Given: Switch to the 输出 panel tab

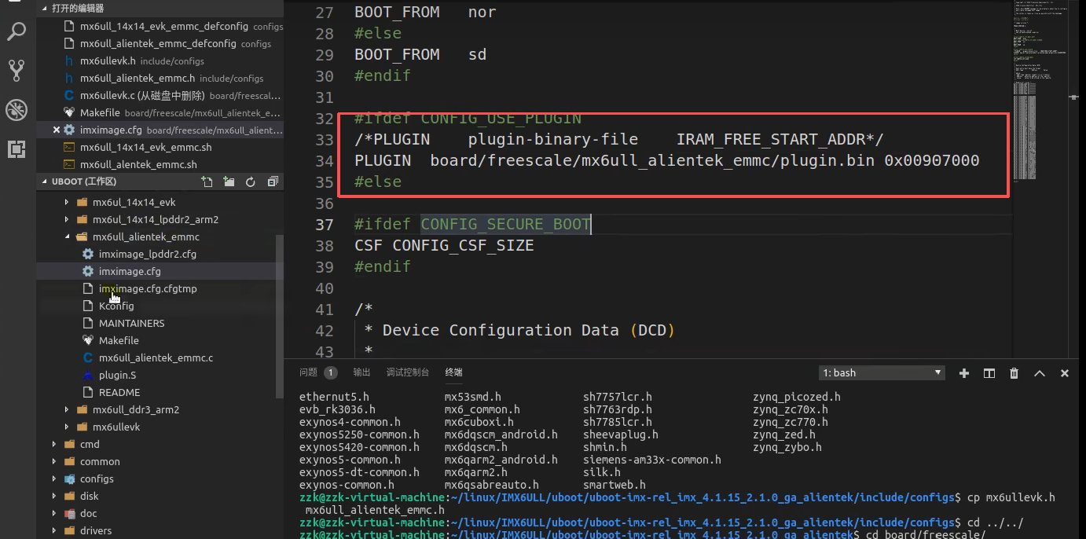Looking at the screenshot, I should (361, 372).
